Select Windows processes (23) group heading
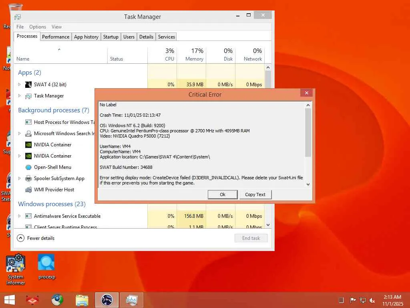The height and width of the screenshot is (308, 410). (52, 204)
